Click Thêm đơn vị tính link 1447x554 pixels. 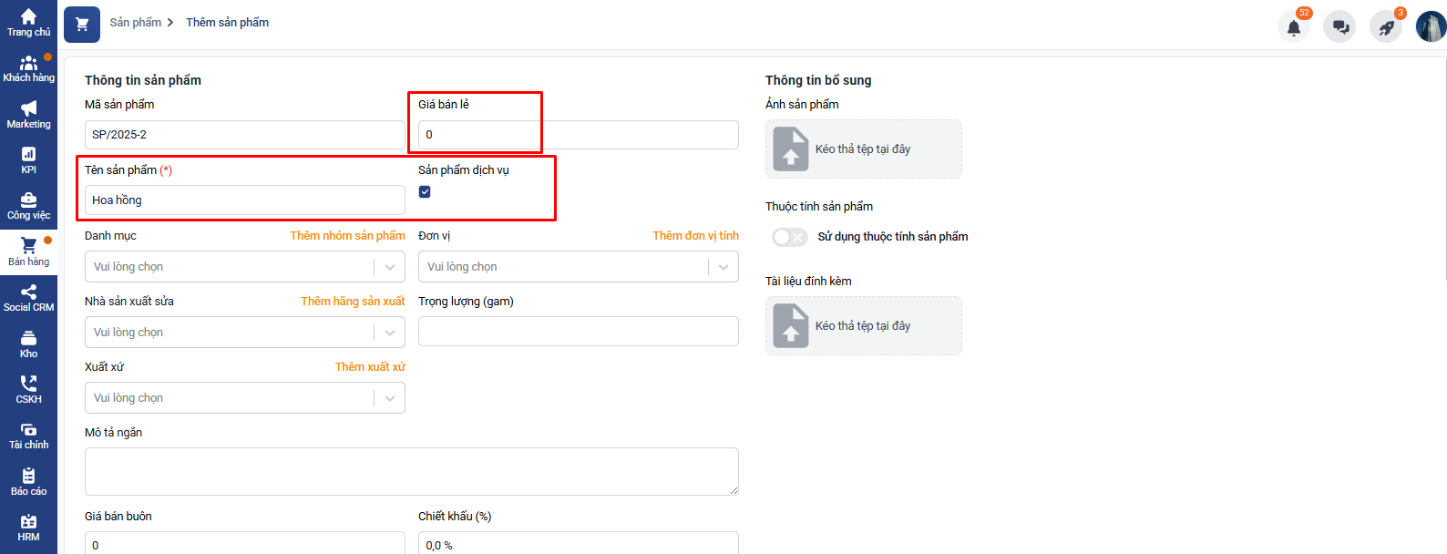point(695,236)
